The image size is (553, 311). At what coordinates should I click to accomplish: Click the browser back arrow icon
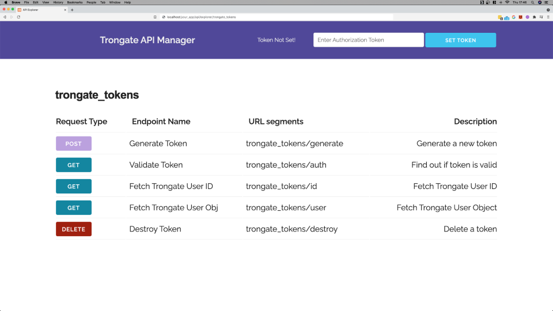pos(5,17)
